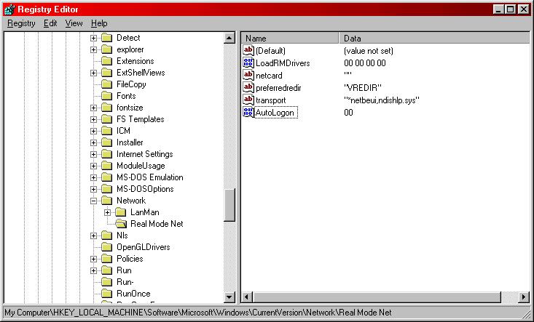Screen dimensions: 534x322
Task: Expand the Policies key
Action: tap(93, 259)
